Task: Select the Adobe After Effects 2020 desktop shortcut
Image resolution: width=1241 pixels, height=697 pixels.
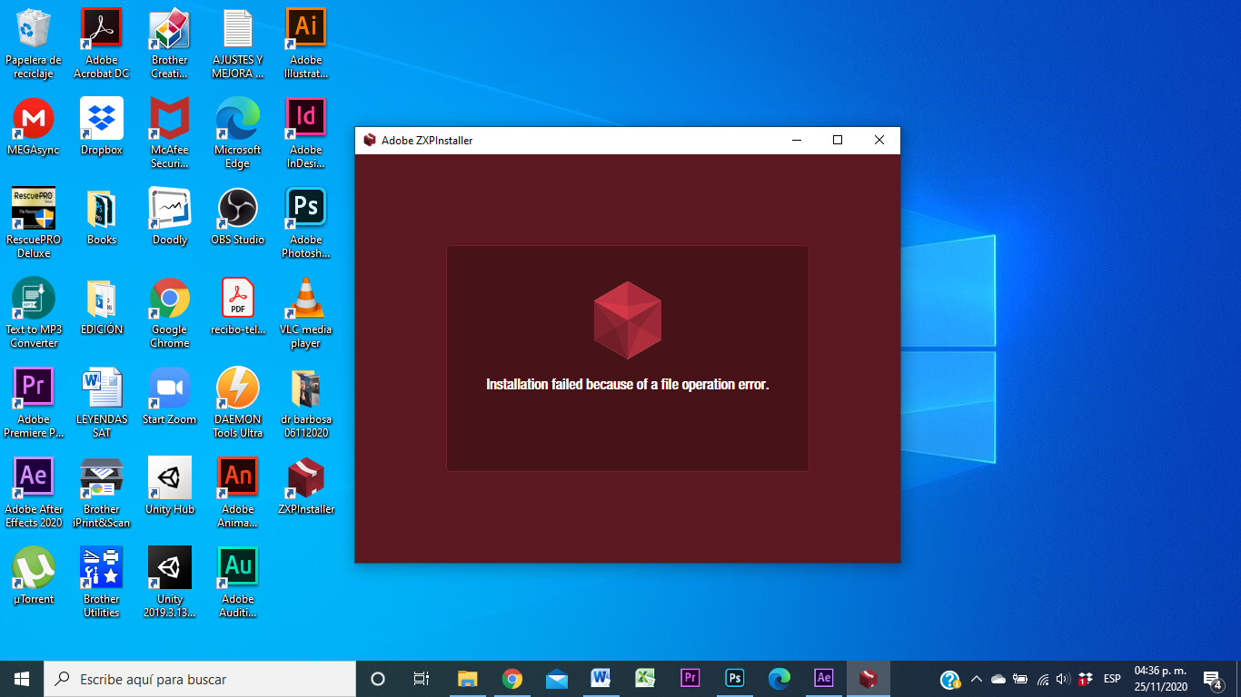Action: click(34, 492)
